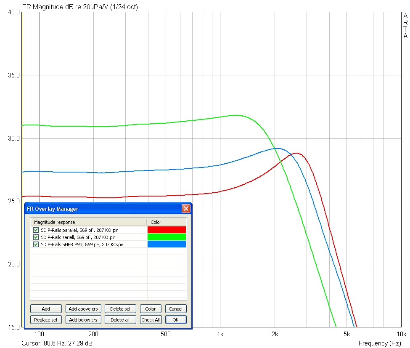
Task: Click Add below crs button
Action: (83, 320)
